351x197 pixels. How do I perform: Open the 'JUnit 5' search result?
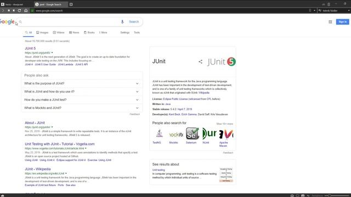[x=30, y=48]
